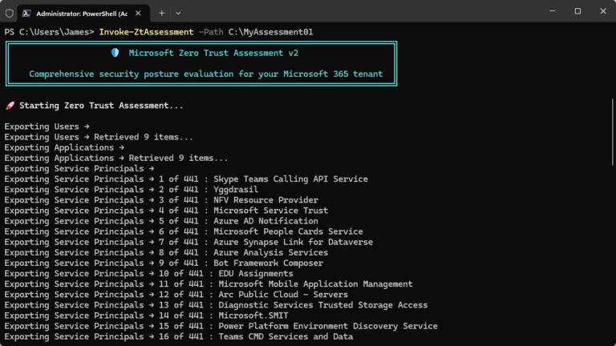Click the Exporting Applications Retrieved 9 items line
The height and width of the screenshot is (346, 616).
pyautogui.click(x=116, y=158)
